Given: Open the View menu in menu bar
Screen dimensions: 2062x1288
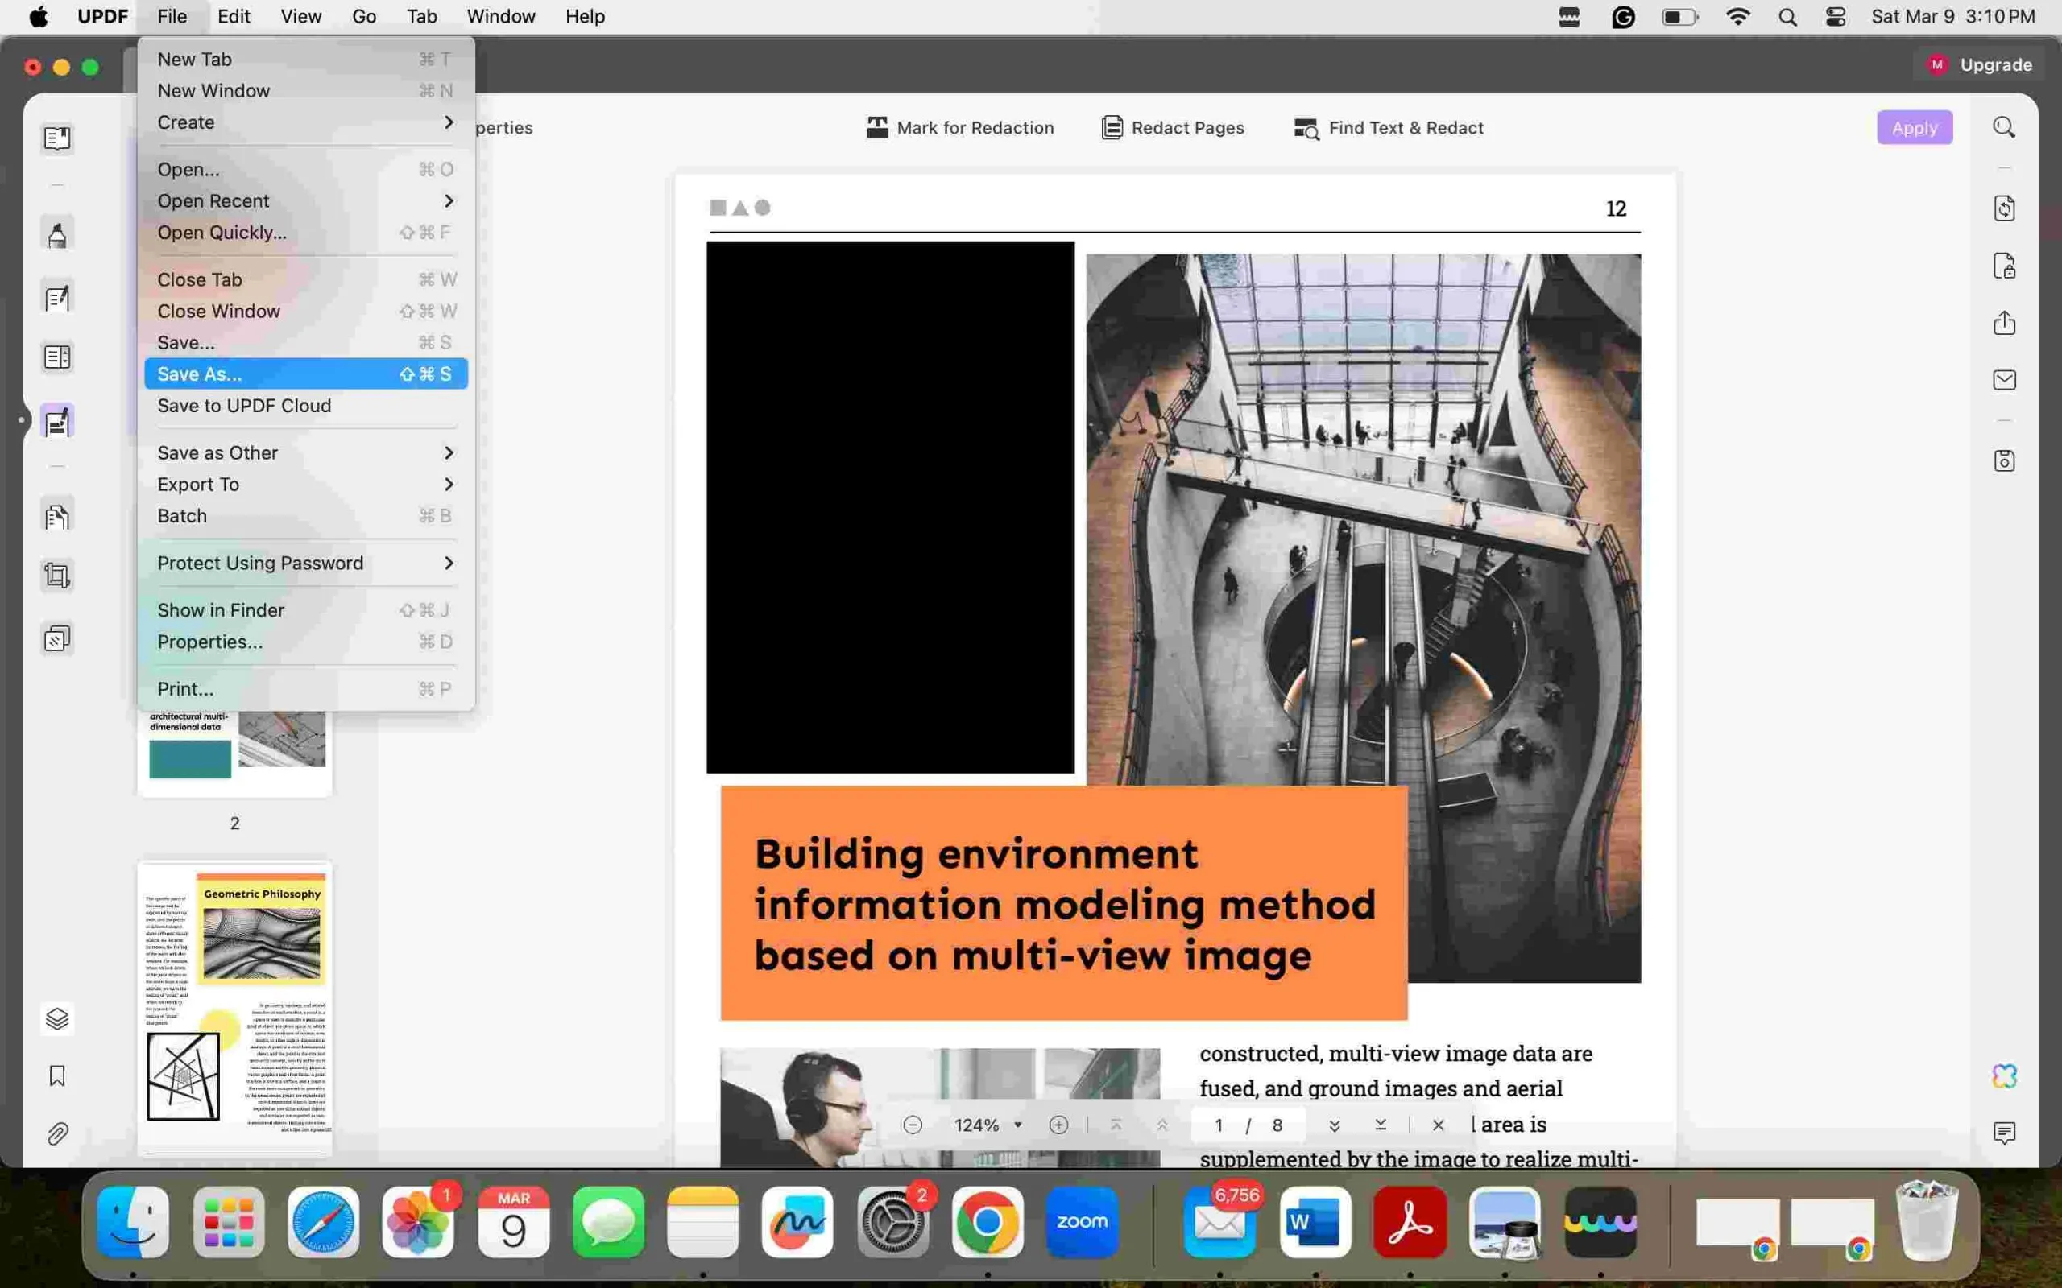Looking at the screenshot, I should pos(300,16).
